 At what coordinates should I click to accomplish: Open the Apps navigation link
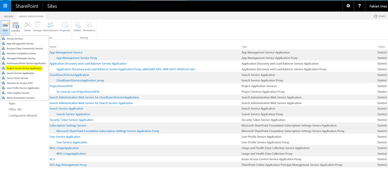click(12, 103)
